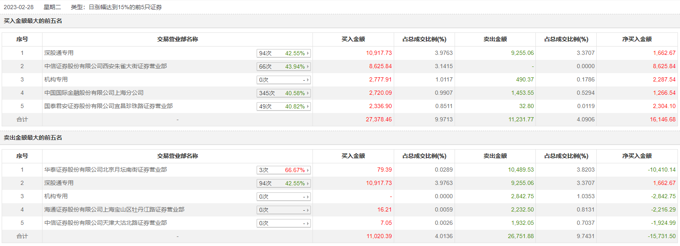Click 中国国际金融股份有限公司上海分公司 link
The image size is (680, 246).
coord(94,93)
